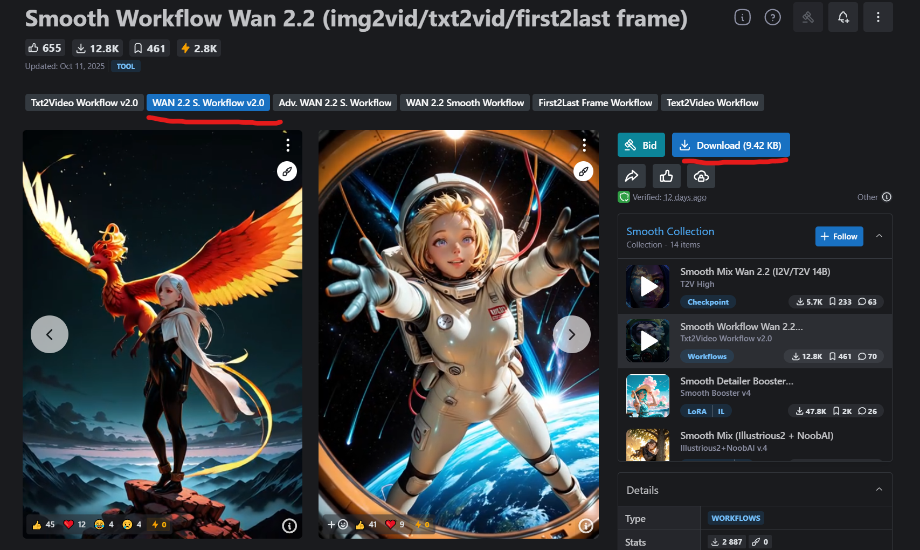
Task: Show generation info for the astronaut image
Action: click(x=586, y=526)
